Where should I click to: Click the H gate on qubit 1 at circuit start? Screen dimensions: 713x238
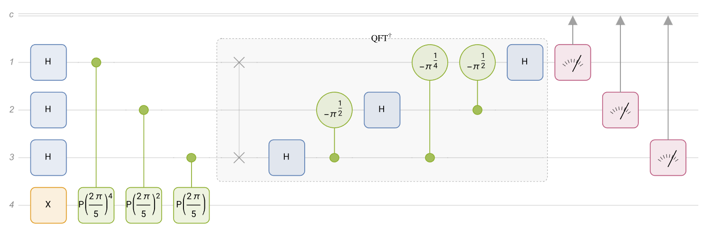(x=48, y=62)
